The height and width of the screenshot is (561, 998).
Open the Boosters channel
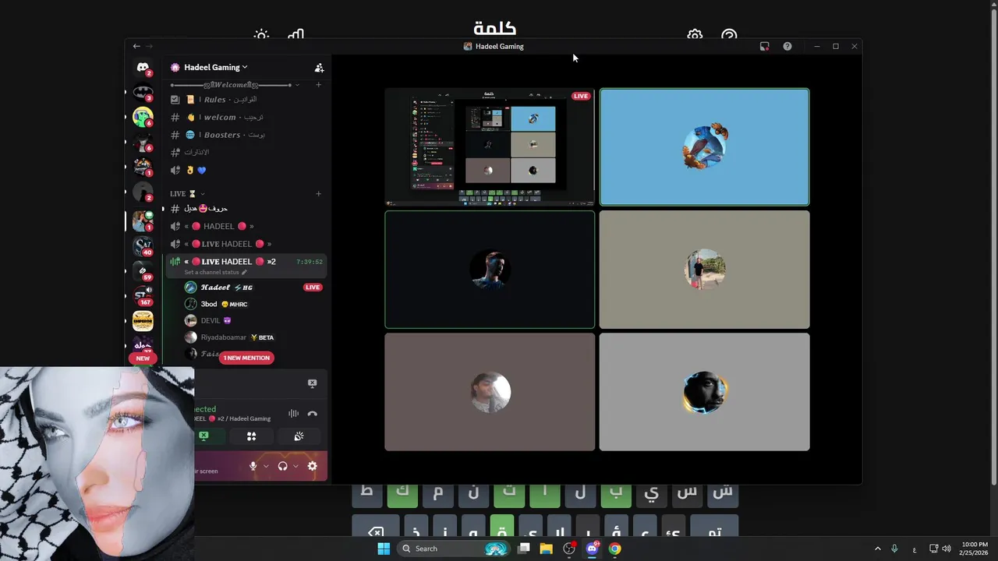pos(246,135)
